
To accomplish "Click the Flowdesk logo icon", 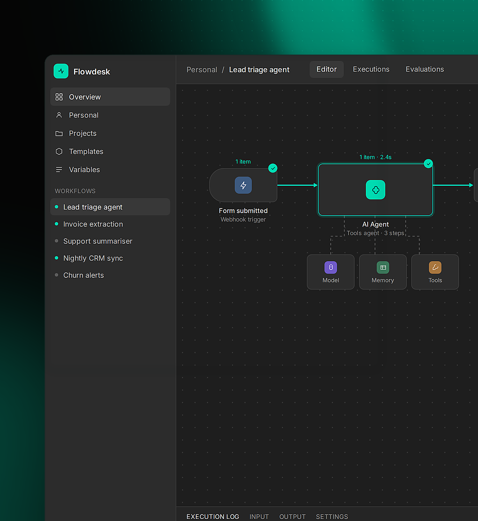I will tap(61, 71).
